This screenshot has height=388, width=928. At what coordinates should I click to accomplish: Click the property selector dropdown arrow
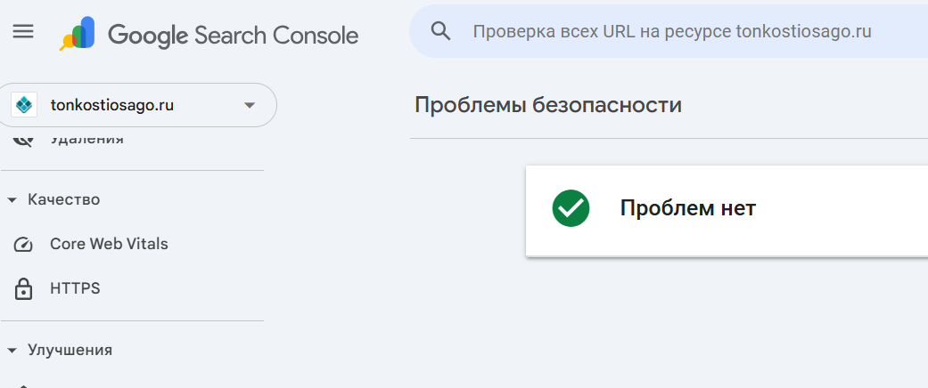250,106
